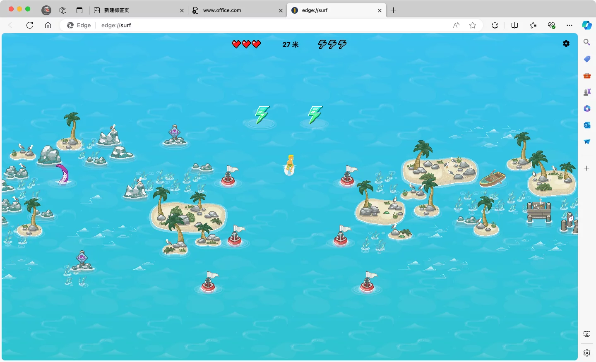The width and height of the screenshot is (596, 362).
Task: Click the Edge site info label
Action: (x=79, y=25)
